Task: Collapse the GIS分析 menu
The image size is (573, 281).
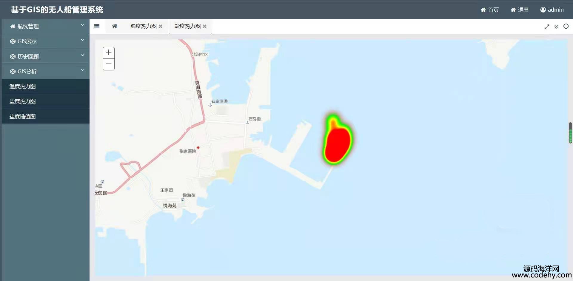Action: tap(46, 71)
